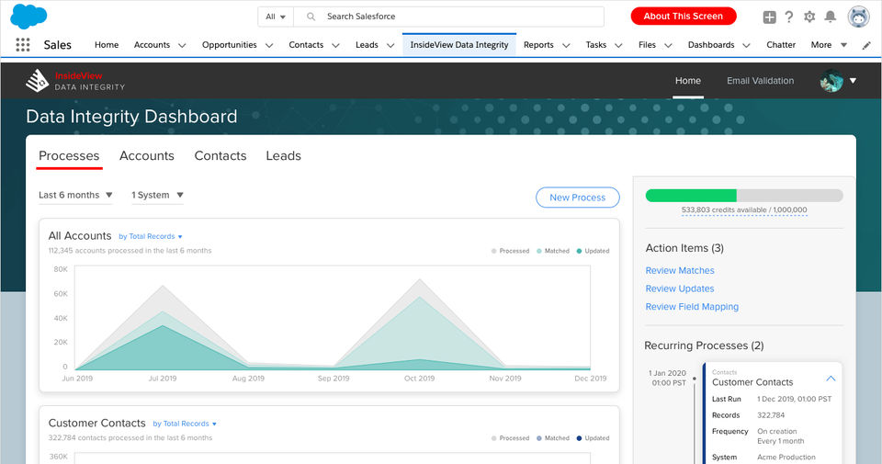Open the Last 6 months filter

pos(75,195)
